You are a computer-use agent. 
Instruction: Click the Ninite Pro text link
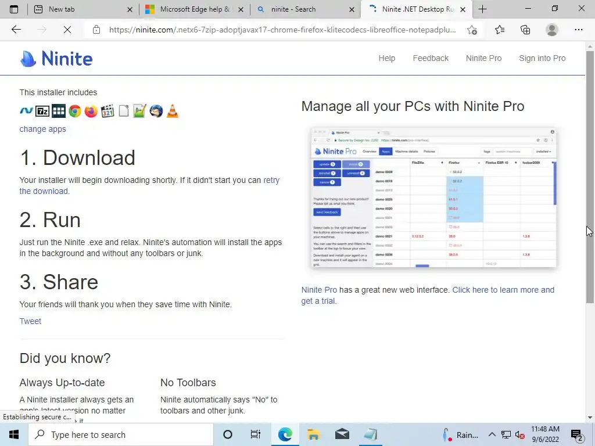point(319,290)
